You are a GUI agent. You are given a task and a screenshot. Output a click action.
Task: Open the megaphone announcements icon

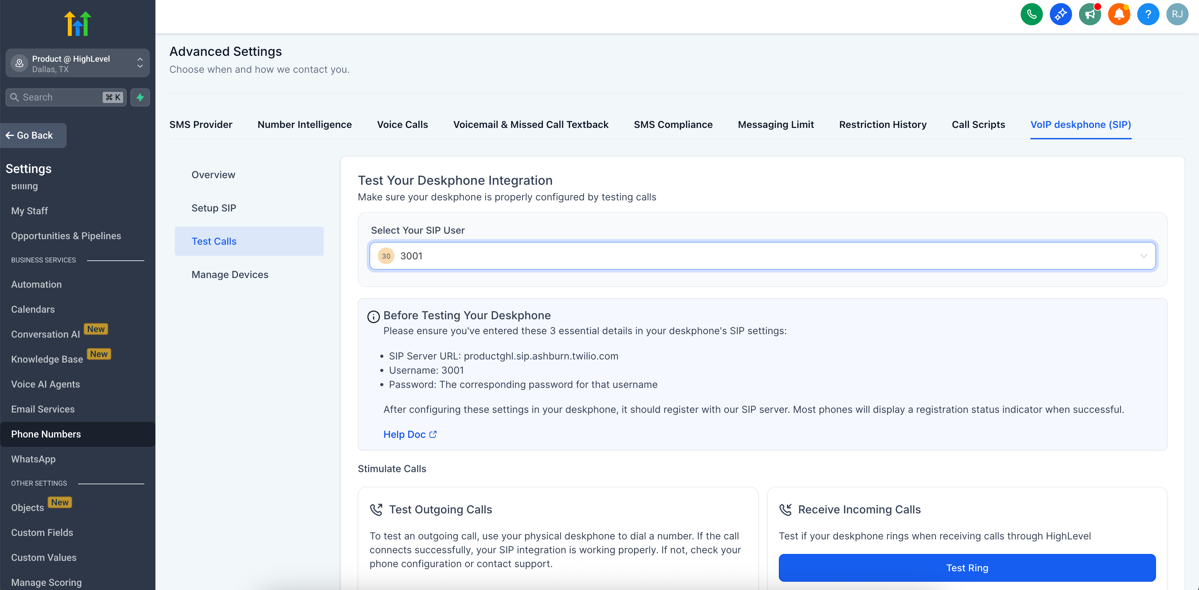pyautogui.click(x=1090, y=15)
